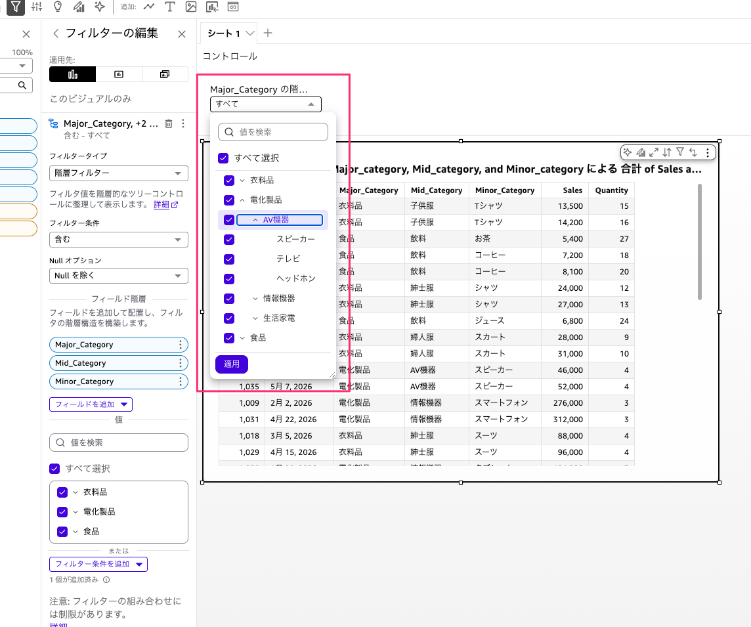Image resolution: width=751 pixels, height=627 pixels.
Task: Delete the Major_Category filter
Action: tap(169, 123)
